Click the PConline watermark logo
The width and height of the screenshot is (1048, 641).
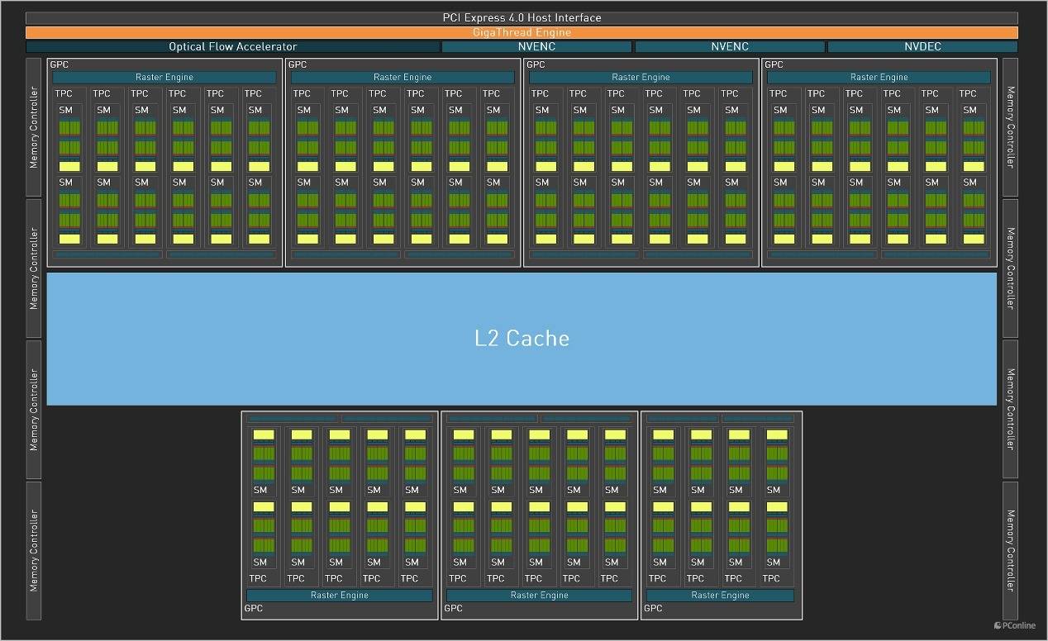tap(1015, 626)
